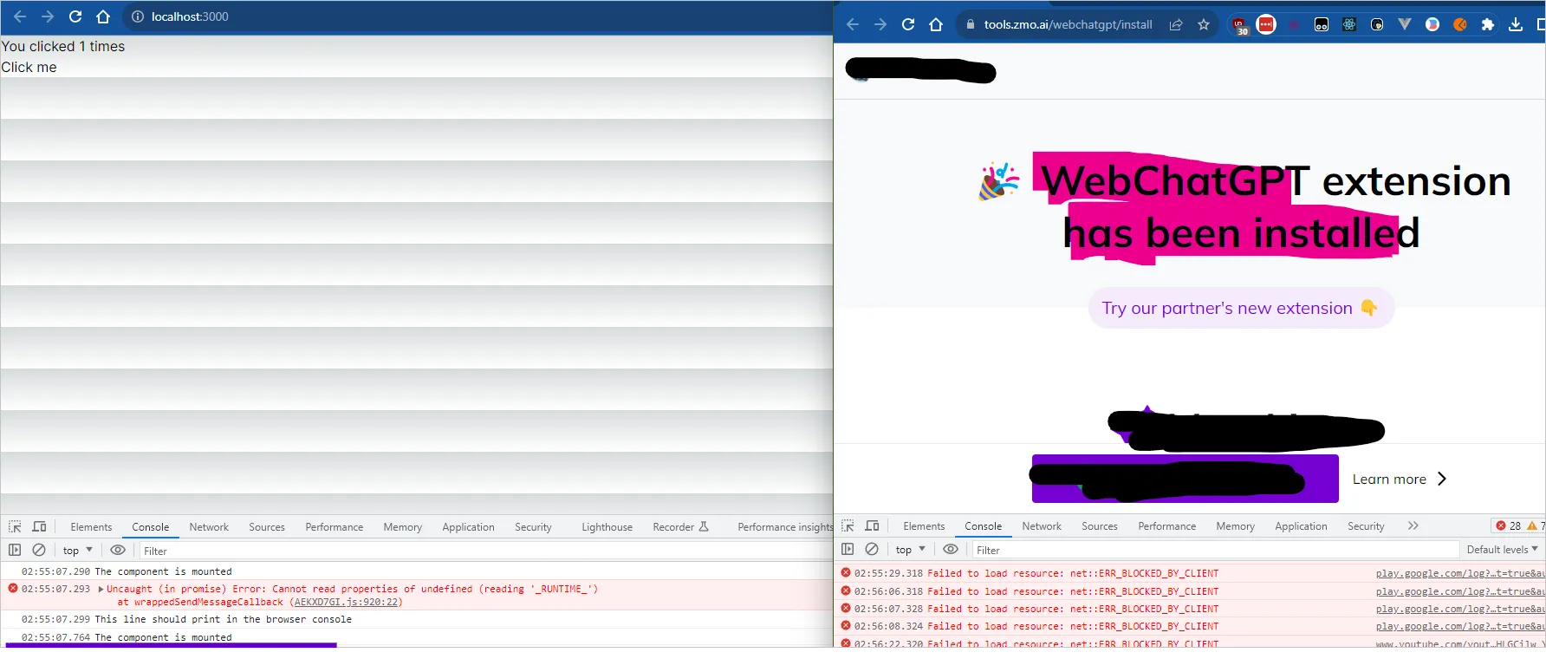
Task: Open Performance insights tab in left DevTools
Action: click(x=785, y=527)
